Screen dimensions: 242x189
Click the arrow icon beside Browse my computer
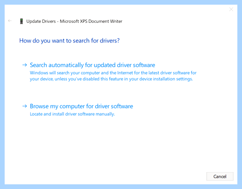pyautogui.click(x=25, y=106)
